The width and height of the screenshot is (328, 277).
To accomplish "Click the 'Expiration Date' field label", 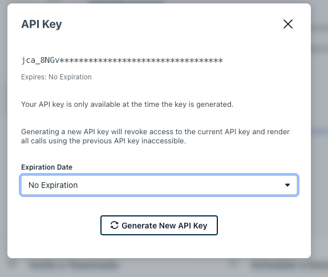I will point(47,167).
